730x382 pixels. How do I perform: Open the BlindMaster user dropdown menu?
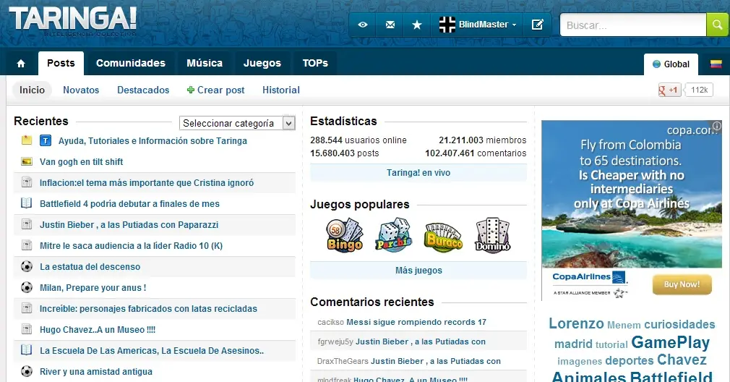477,25
